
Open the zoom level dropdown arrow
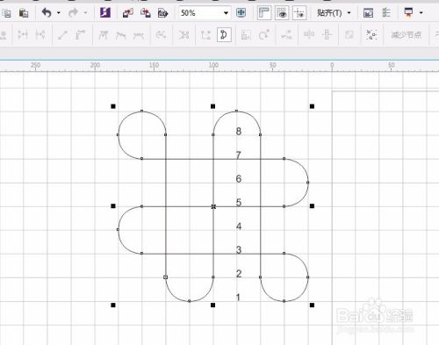[226, 13]
